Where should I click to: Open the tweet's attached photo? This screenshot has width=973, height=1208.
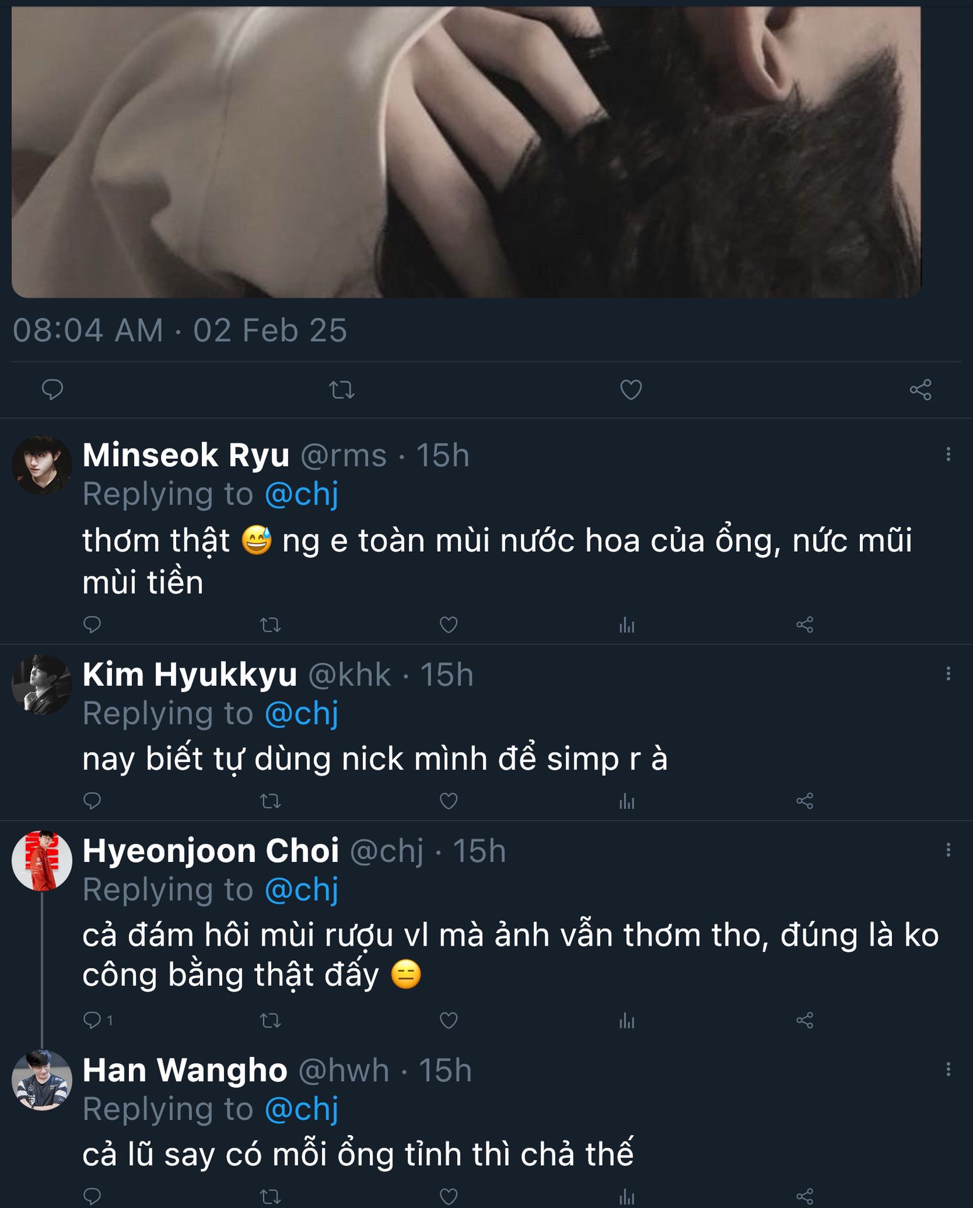466,151
